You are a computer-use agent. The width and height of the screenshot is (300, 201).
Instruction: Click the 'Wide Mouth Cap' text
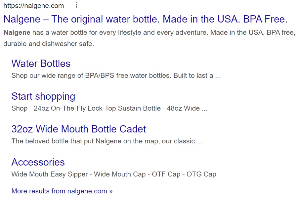(x=120, y=174)
